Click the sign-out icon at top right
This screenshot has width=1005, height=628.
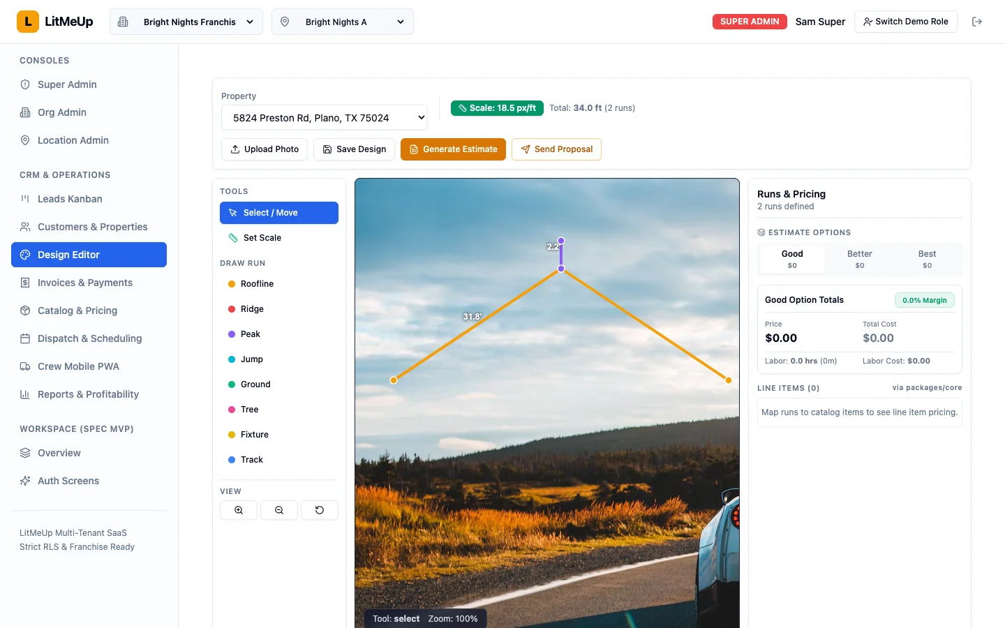point(977,22)
